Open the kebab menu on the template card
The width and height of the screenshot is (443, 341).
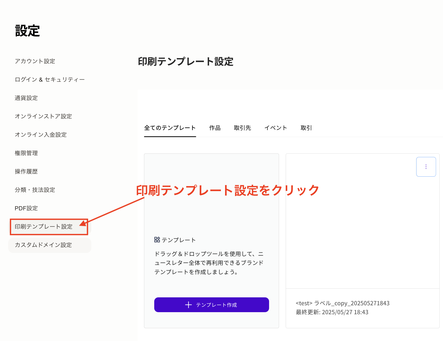pos(426,167)
